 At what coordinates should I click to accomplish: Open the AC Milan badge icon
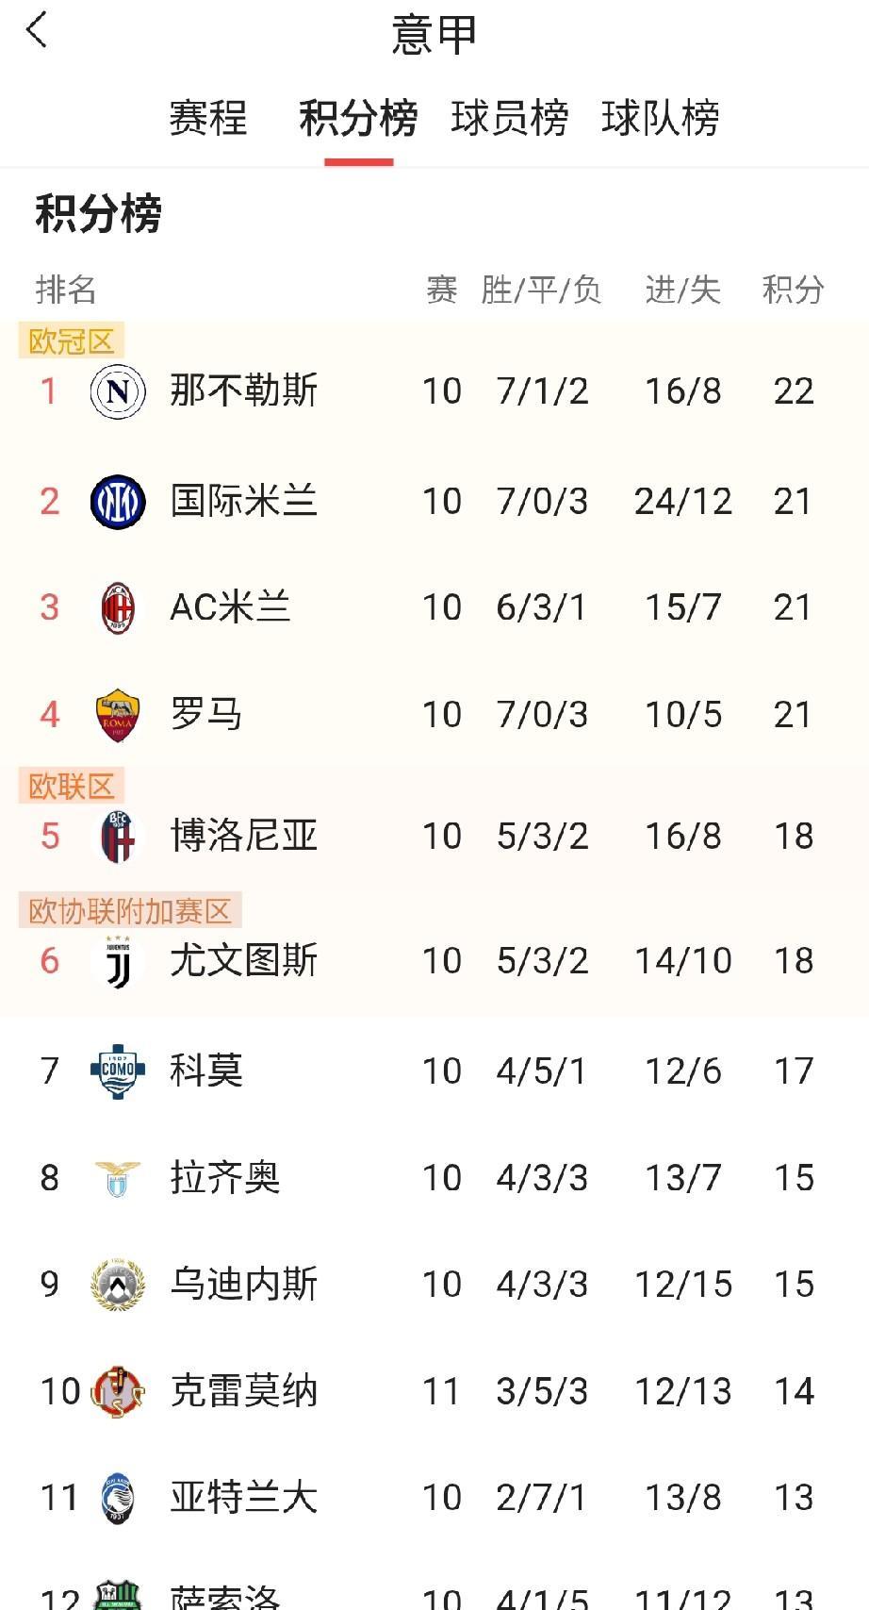click(118, 608)
